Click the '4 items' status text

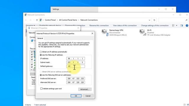coord(28,105)
